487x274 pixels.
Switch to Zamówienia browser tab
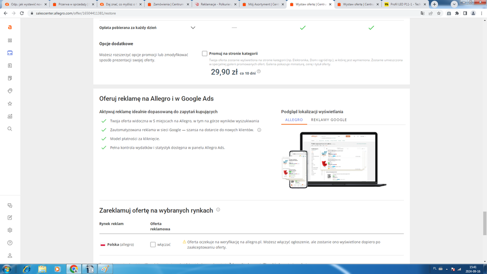point(168,4)
